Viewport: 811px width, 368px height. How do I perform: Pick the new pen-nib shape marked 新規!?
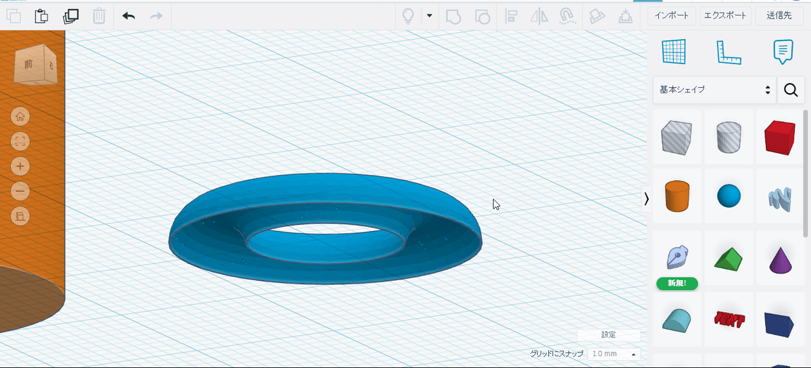pos(677,259)
